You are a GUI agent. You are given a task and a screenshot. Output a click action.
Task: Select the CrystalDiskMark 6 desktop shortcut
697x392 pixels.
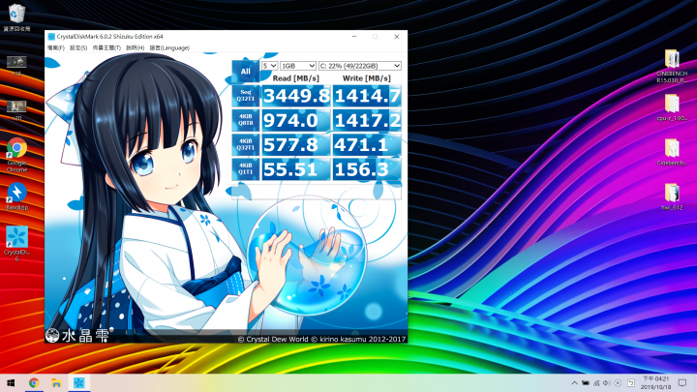[16, 244]
